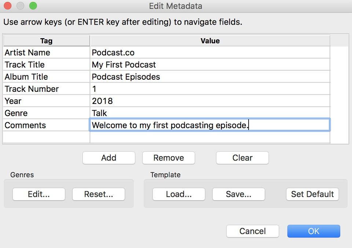Load a template with Load... button
The width and height of the screenshot is (352, 248).
(x=179, y=194)
